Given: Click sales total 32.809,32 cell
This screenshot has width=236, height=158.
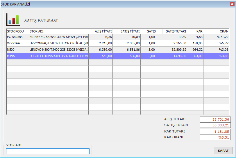Looking at the screenshot, I should point(175,50).
